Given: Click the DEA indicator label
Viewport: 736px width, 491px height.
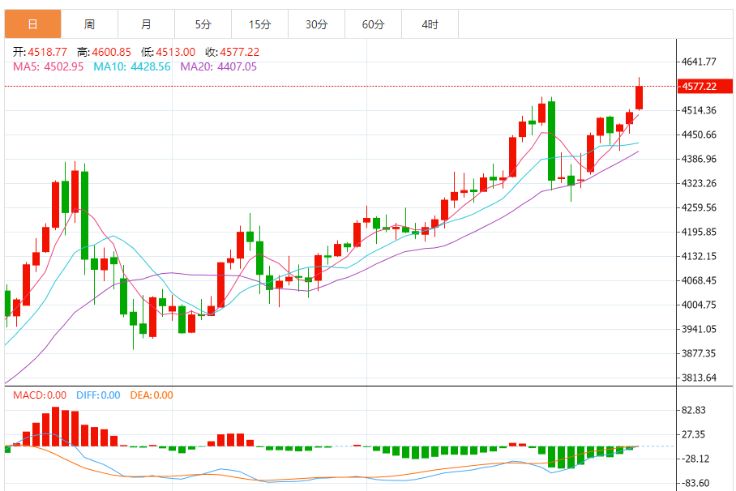Looking at the screenshot, I should pos(151,395).
